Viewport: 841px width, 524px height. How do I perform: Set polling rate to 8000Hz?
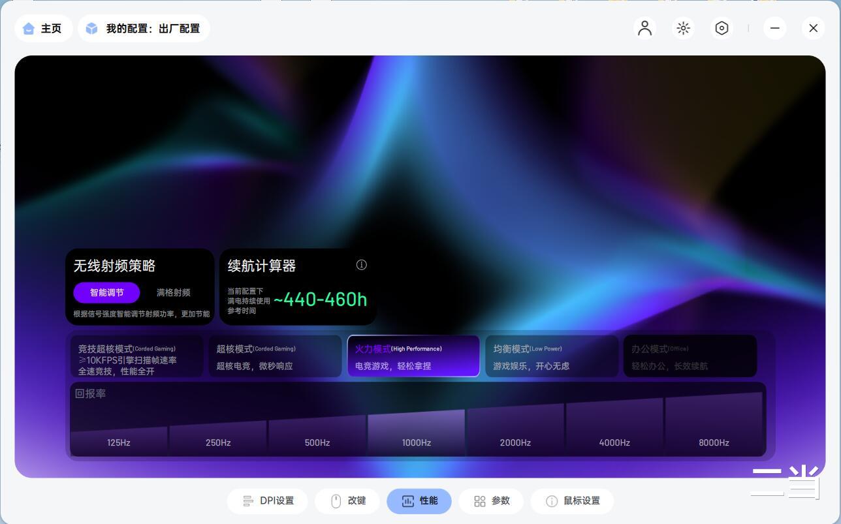click(714, 424)
